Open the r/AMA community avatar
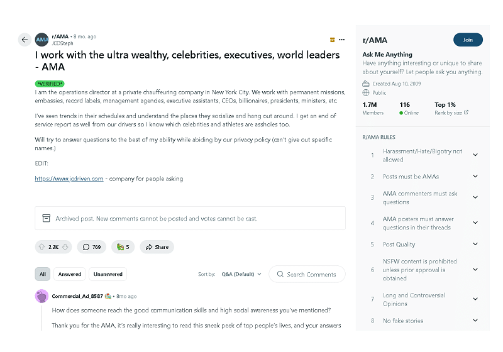 (41, 40)
